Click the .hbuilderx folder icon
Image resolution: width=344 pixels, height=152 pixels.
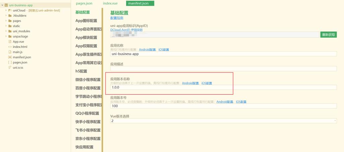coord(10,15)
